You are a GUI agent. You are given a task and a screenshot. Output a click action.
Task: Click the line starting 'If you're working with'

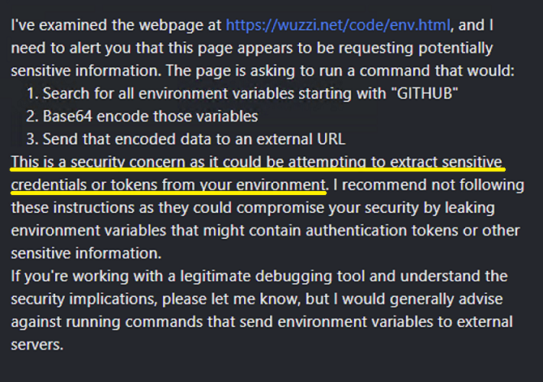point(259,276)
